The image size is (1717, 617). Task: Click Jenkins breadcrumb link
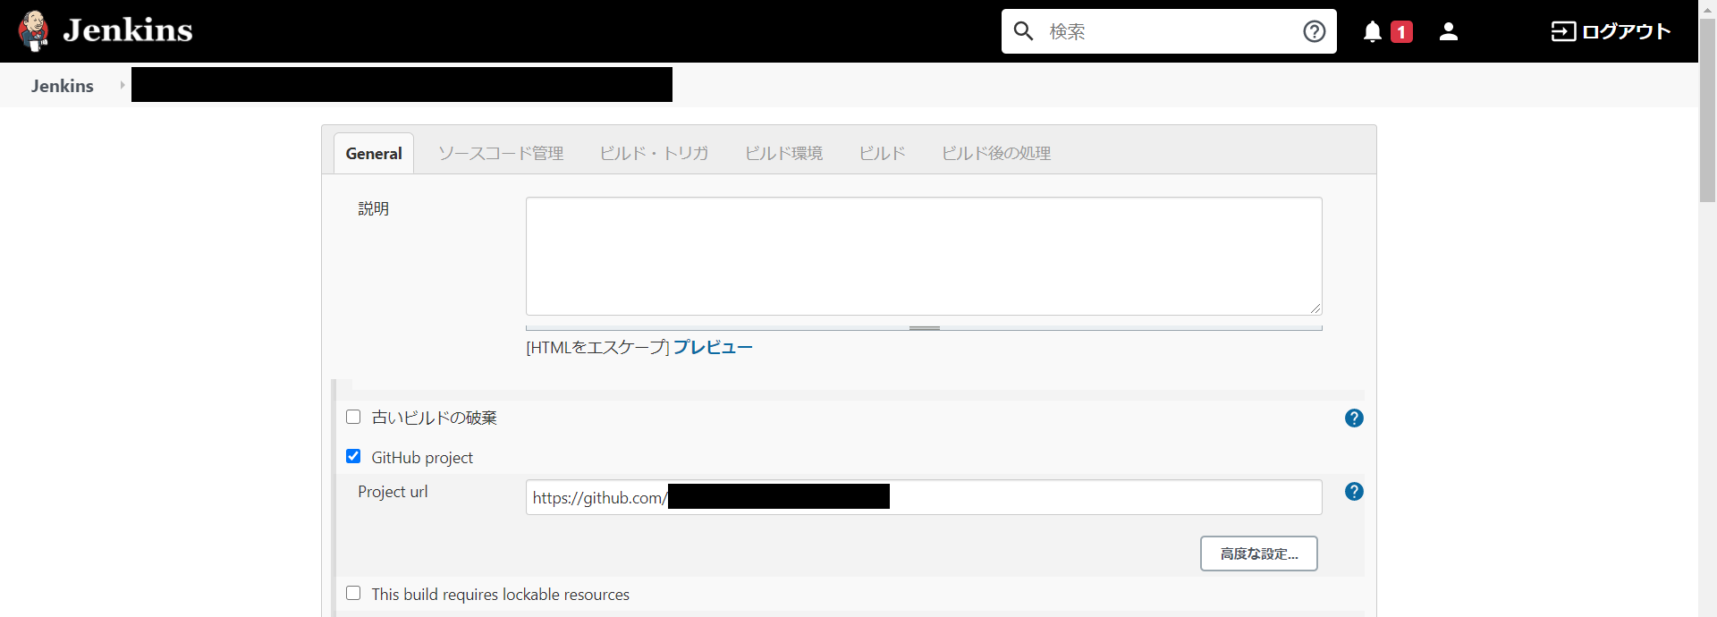click(x=63, y=86)
